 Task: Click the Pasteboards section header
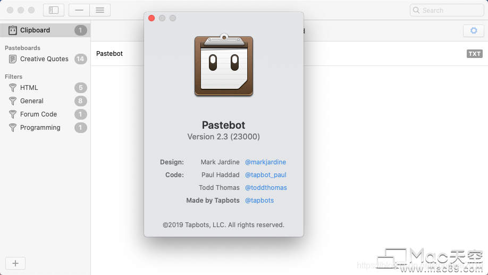click(x=22, y=48)
